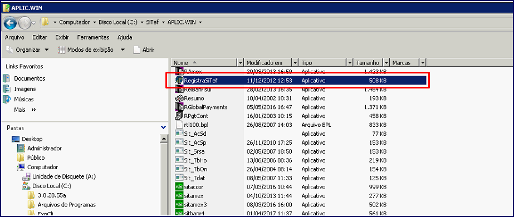
Task: Click the Arquivo BPL type cell
Action: coord(316,125)
